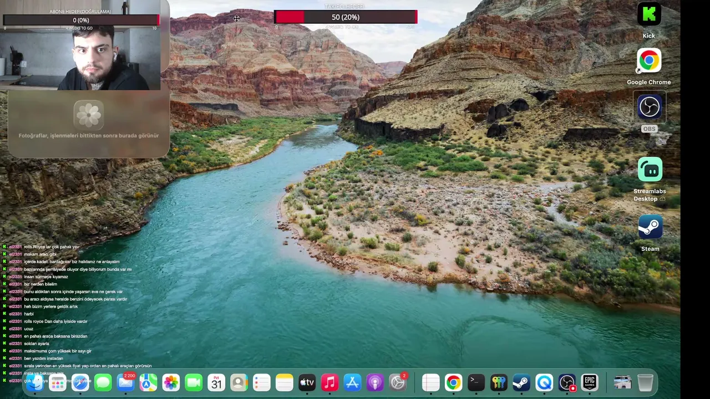The width and height of the screenshot is (710, 399).
Task: Click chat message "makam aracı gibi"
Action: [40, 254]
